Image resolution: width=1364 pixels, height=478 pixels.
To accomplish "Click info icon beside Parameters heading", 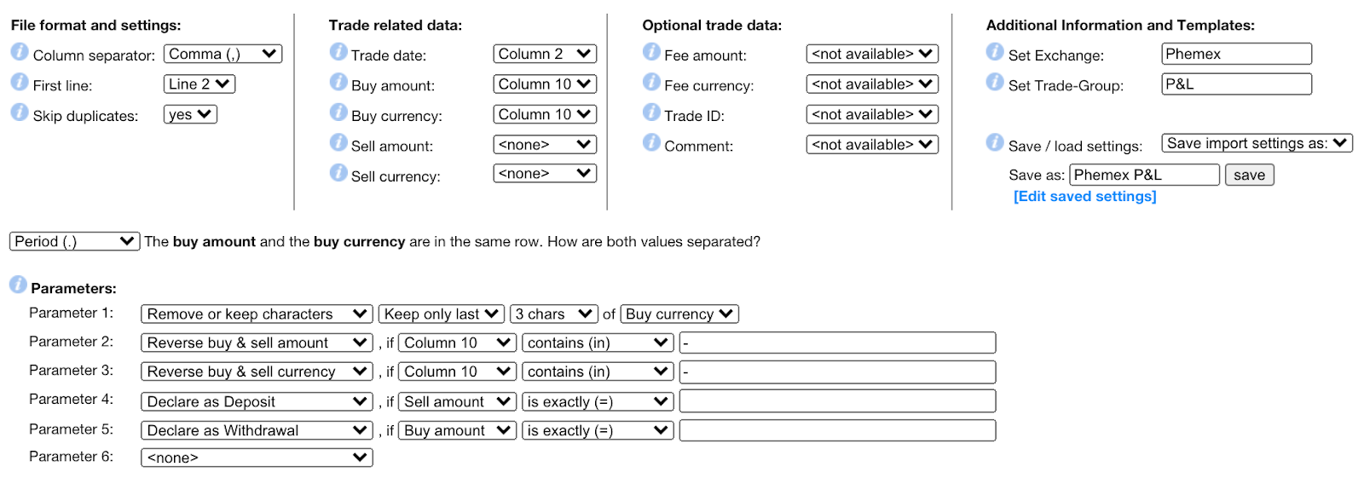I will [x=18, y=285].
